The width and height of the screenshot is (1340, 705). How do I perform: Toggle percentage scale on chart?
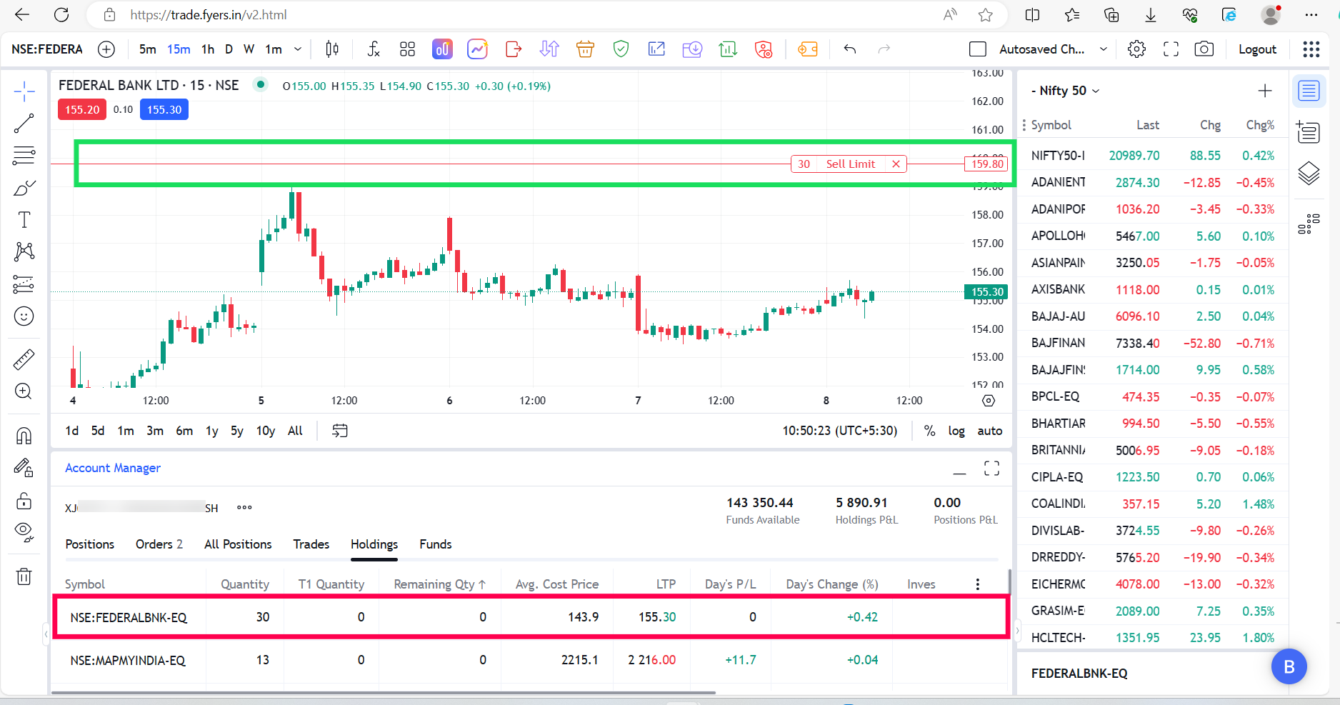[929, 431]
